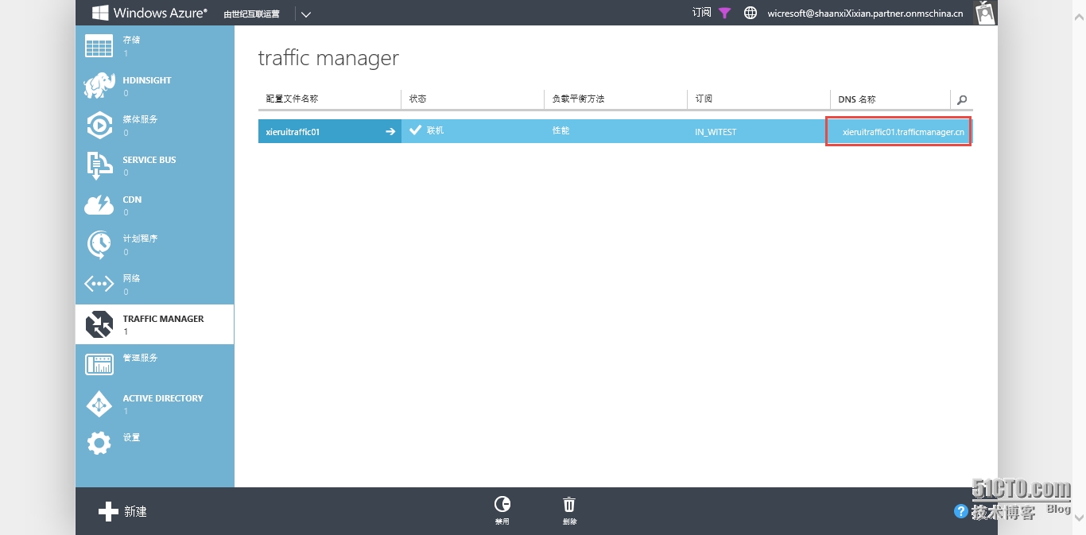Sort by subscription (订阅) column header
The image size is (1086, 535).
coord(704,99)
